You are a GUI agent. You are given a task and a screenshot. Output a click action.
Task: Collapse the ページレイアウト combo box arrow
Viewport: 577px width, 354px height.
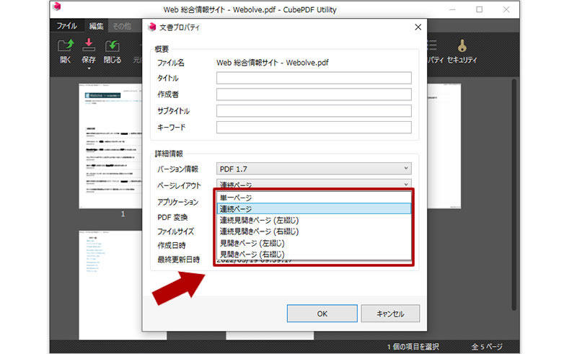[x=406, y=184]
